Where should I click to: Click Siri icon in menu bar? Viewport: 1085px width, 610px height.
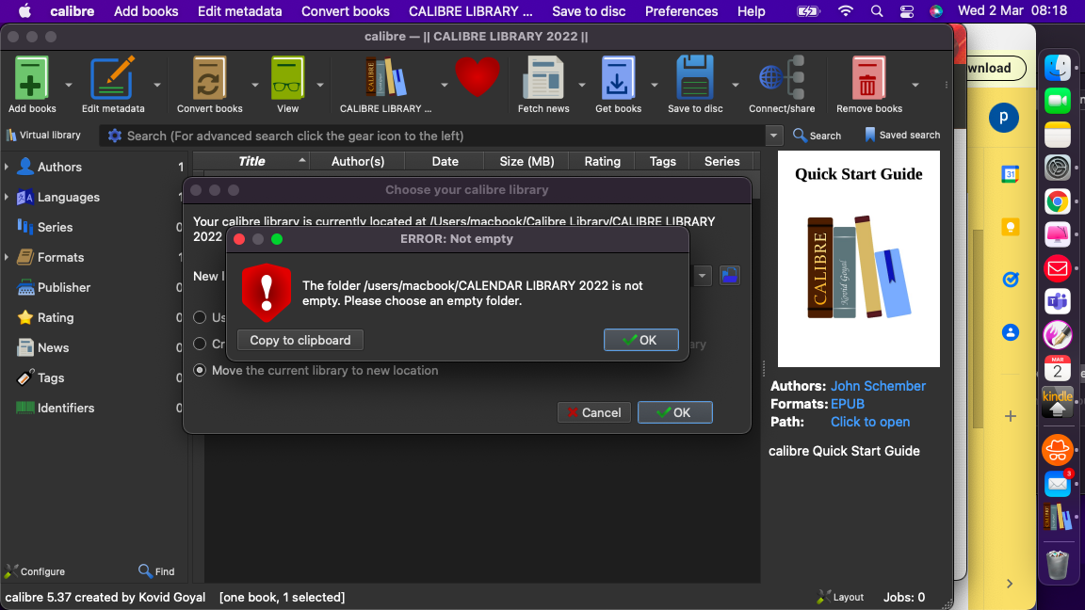point(935,11)
